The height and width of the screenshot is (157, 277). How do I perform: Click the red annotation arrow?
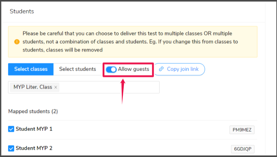(123, 91)
